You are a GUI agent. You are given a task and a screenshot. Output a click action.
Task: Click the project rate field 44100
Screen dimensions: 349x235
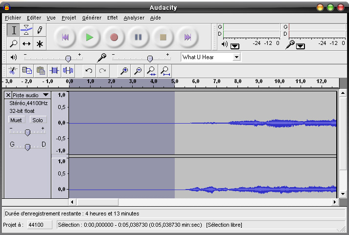coord(40,225)
